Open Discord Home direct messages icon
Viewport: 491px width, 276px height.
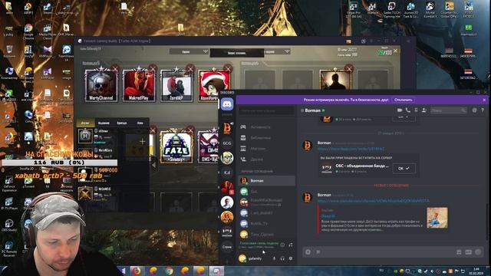pyautogui.click(x=227, y=104)
